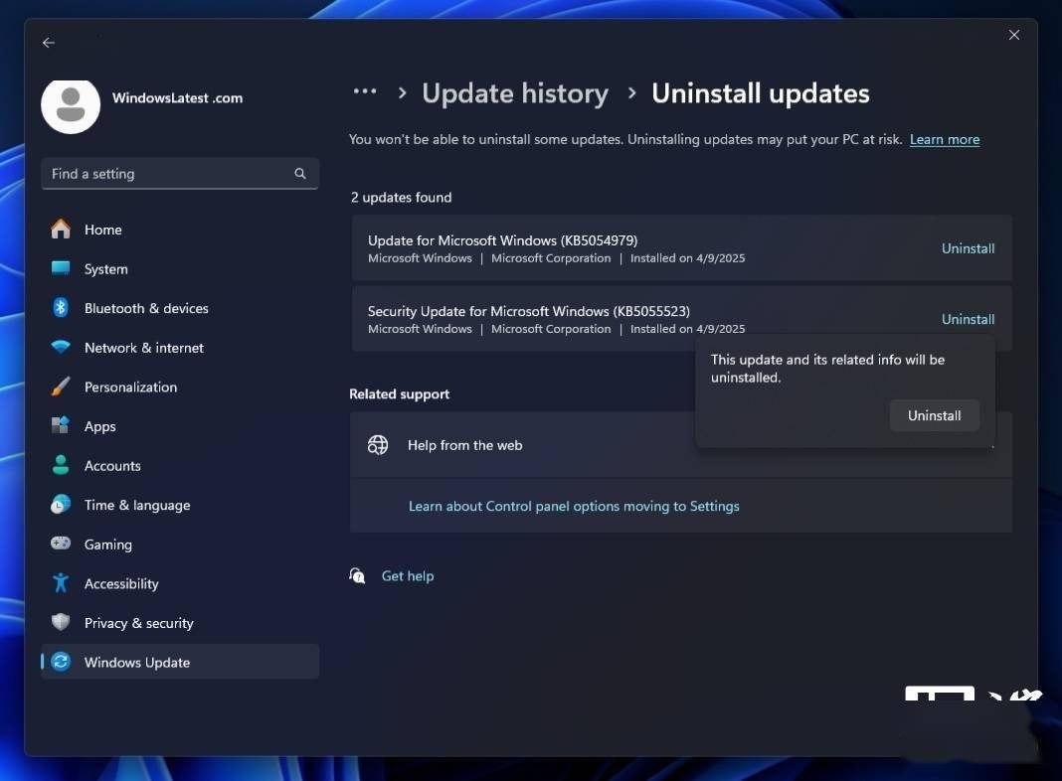Image resolution: width=1062 pixels, height=781 pixels.
Task: Select the Security Update KB5055523 title
Action: [x=529, y=311]
